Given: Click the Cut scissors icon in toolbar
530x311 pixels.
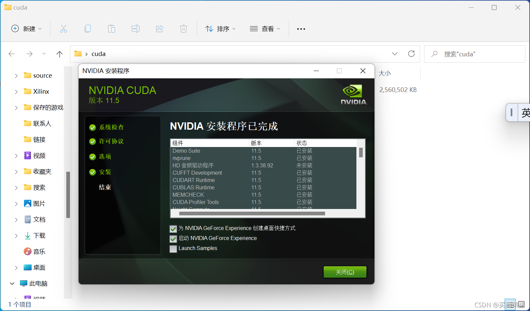Looking at the screenshot, I should 64,29.
